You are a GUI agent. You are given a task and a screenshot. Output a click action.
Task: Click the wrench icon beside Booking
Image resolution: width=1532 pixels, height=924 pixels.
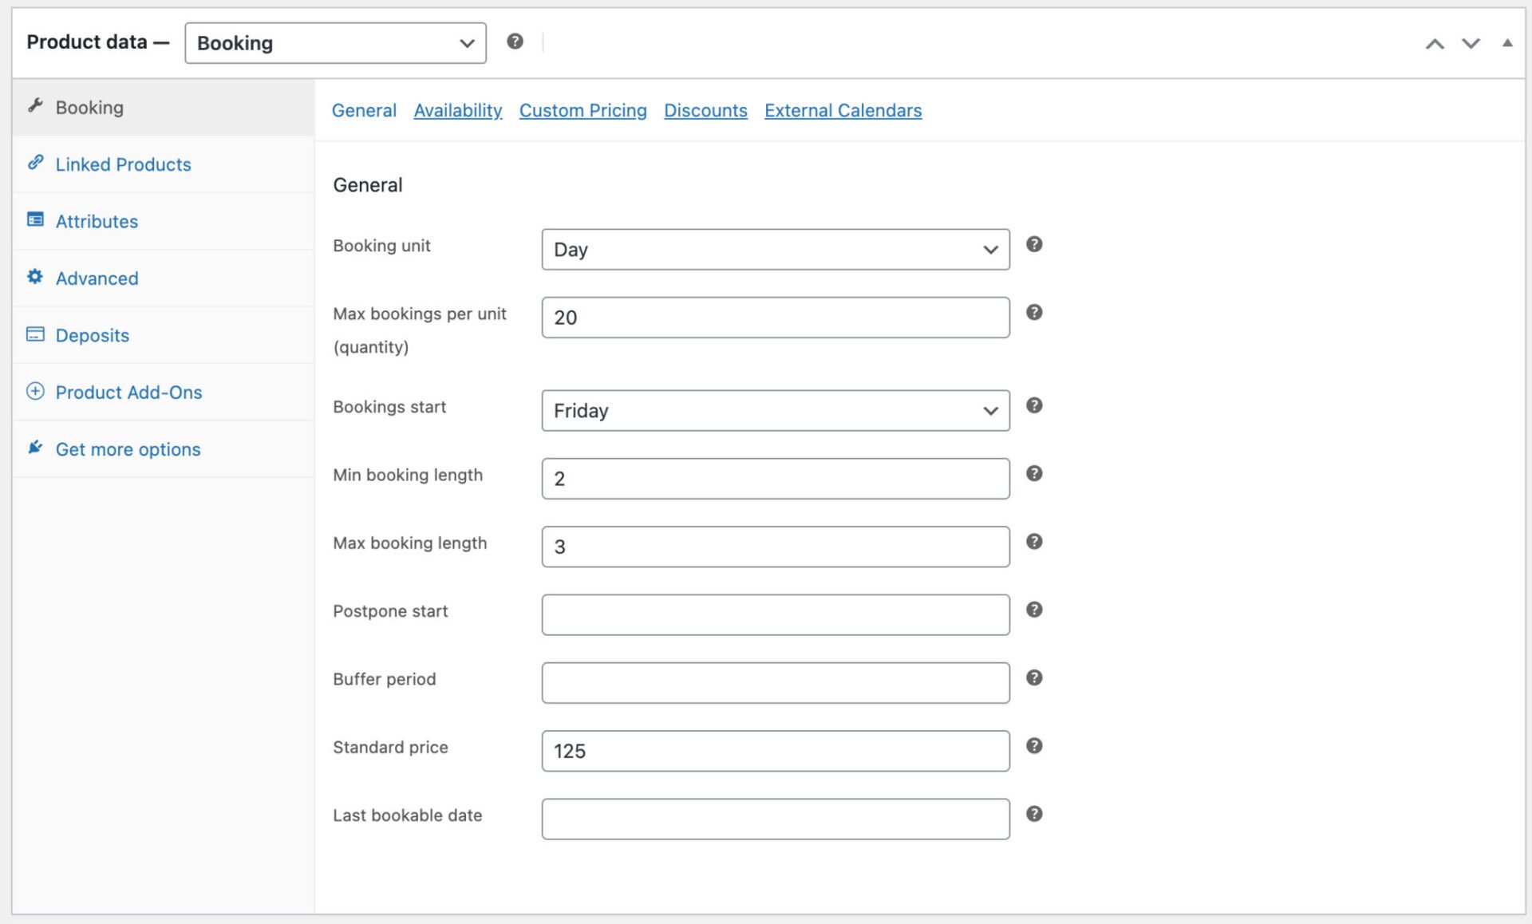(x=35, y=105)
